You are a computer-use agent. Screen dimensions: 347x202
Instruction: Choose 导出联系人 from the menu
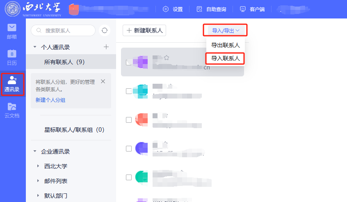(225, 45)
